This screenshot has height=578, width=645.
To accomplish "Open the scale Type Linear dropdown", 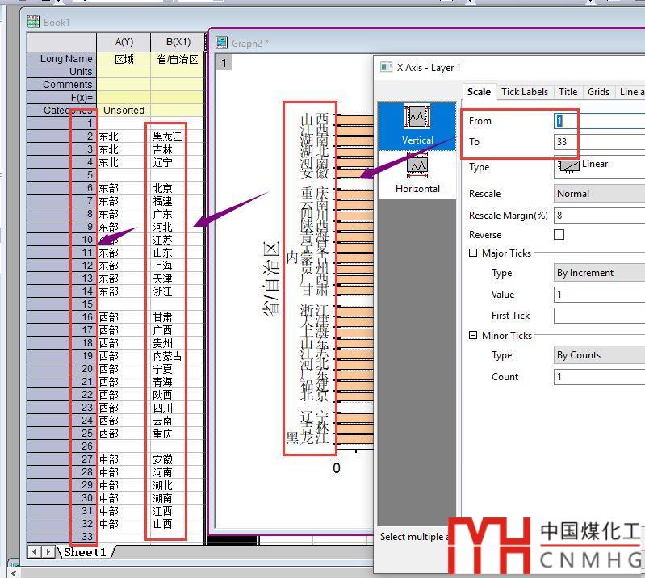I will pos(599,166).
